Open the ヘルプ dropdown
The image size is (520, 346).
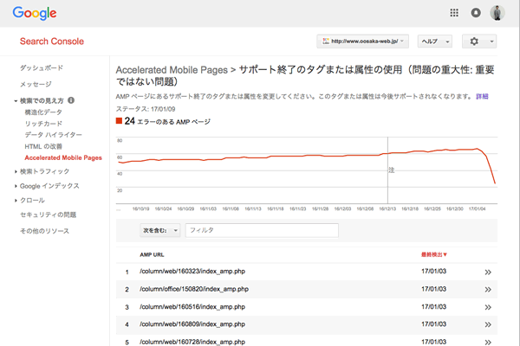(x=435, y=42)
